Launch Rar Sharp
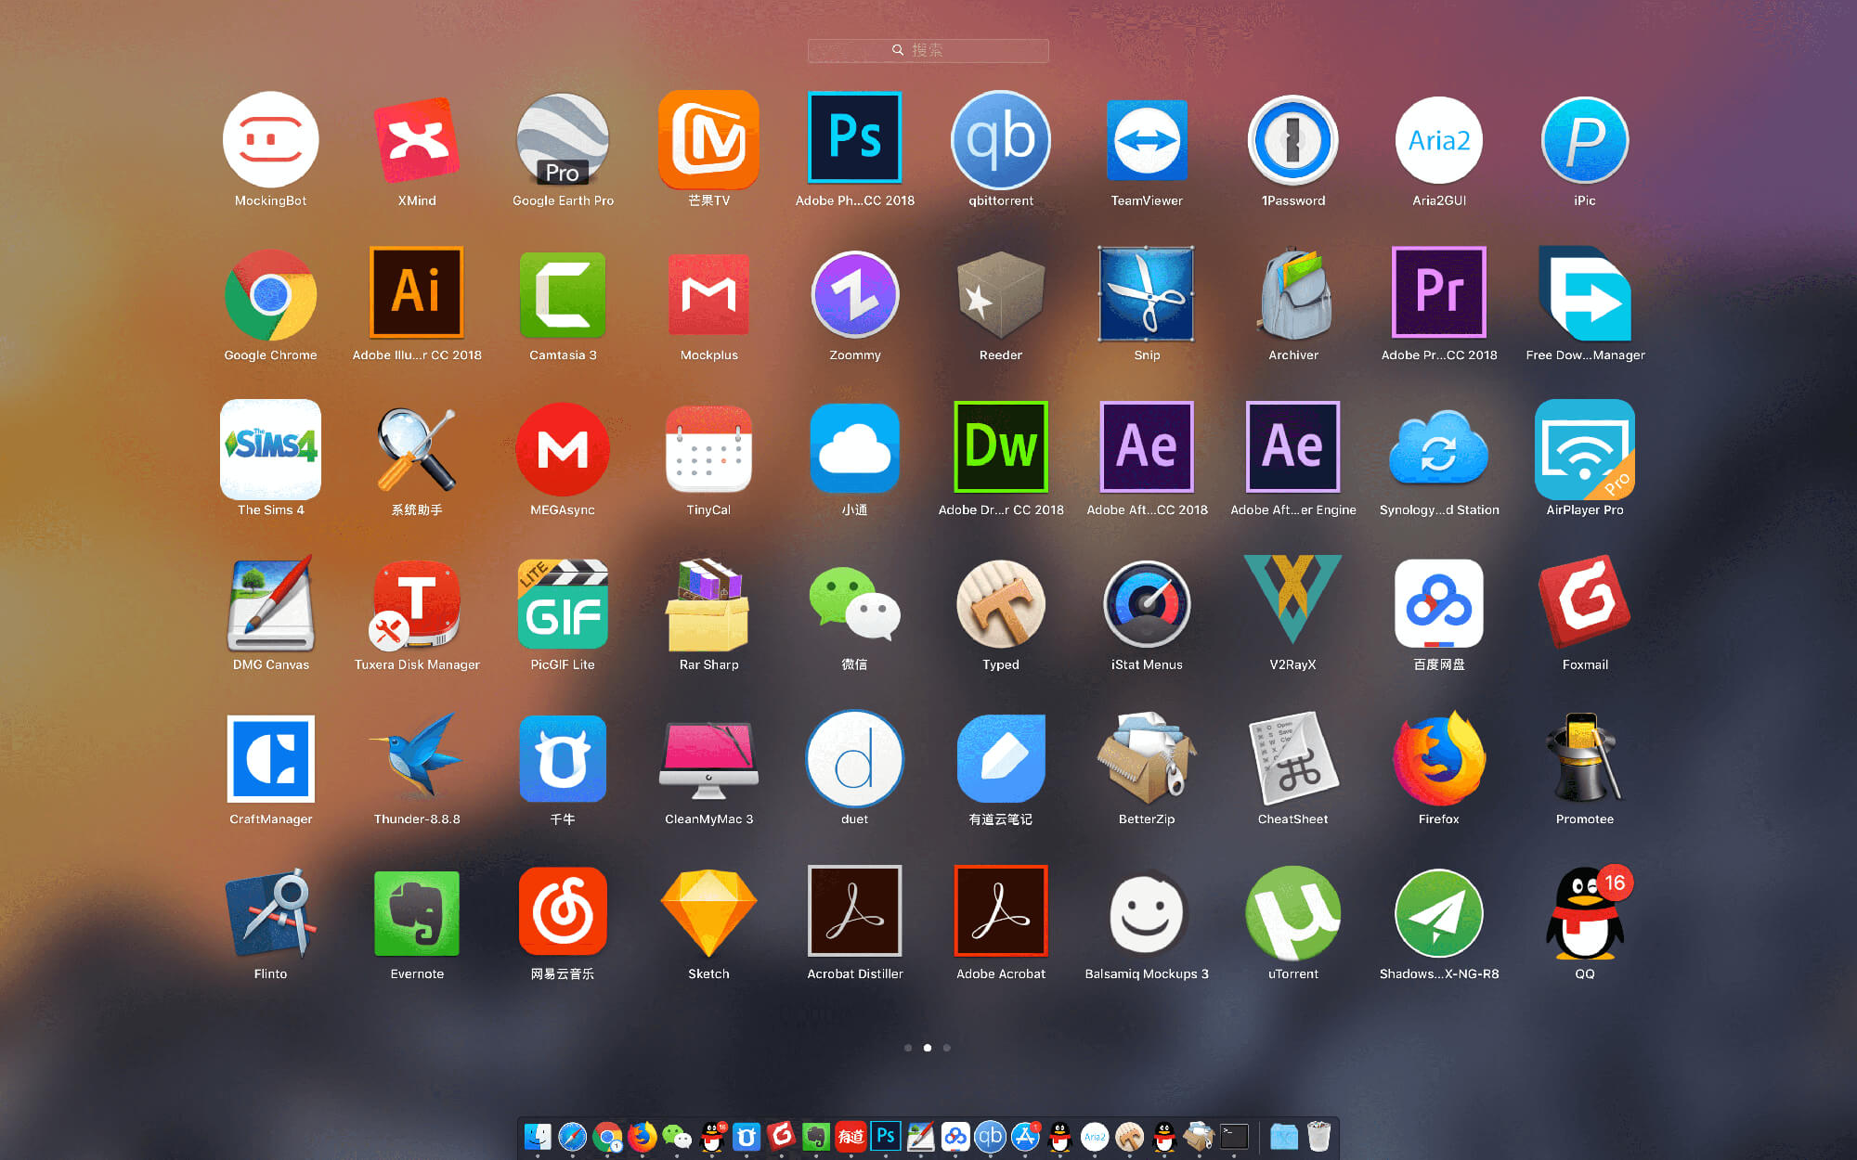This screenshot has width=1857, height=1160. [708, 604]
